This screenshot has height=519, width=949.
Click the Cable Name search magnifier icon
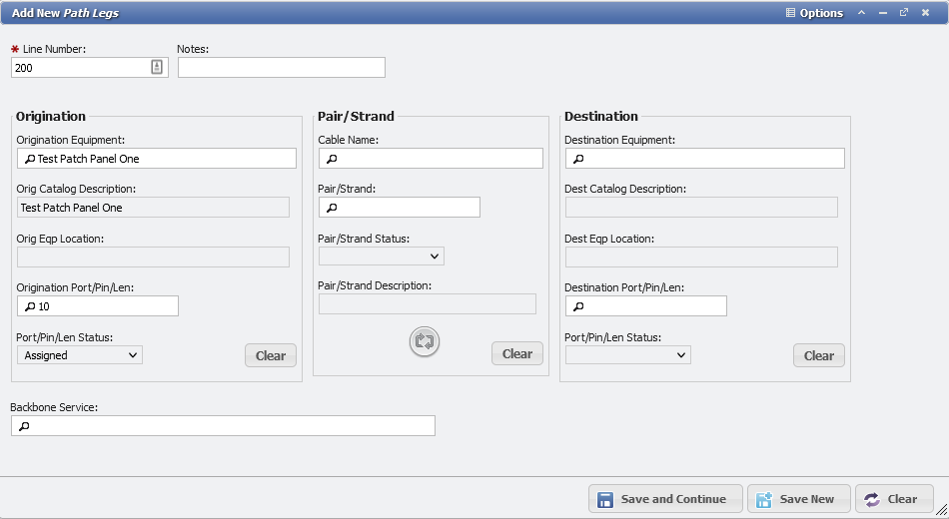click(332, 159)
